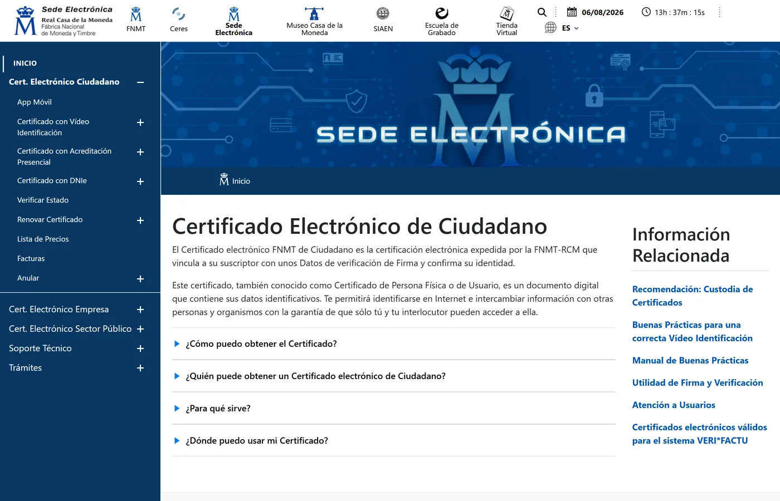Viewport: 780px width, 501px height.
Task: Open the Tienda Virtual icon
Action: 507,13
